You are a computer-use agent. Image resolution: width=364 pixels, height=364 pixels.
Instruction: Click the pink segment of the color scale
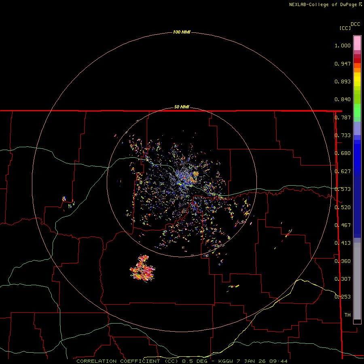(x=357, y=43)
